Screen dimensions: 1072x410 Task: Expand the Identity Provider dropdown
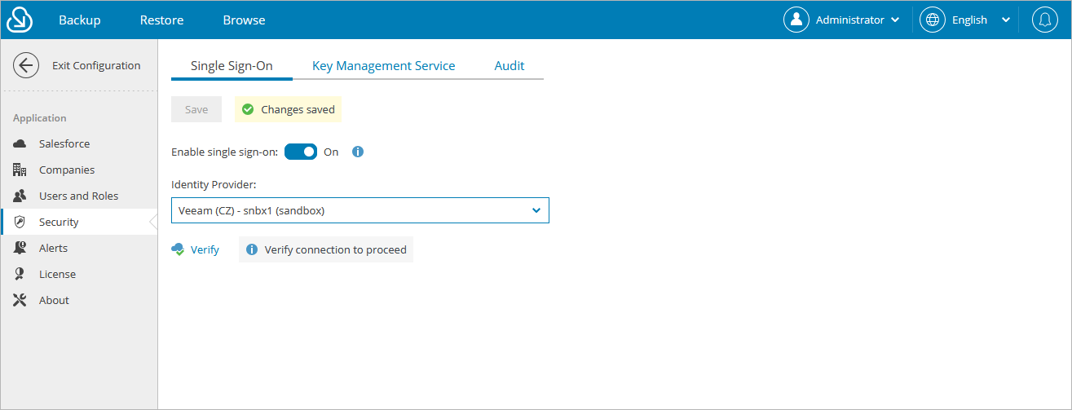click(360, 210)
